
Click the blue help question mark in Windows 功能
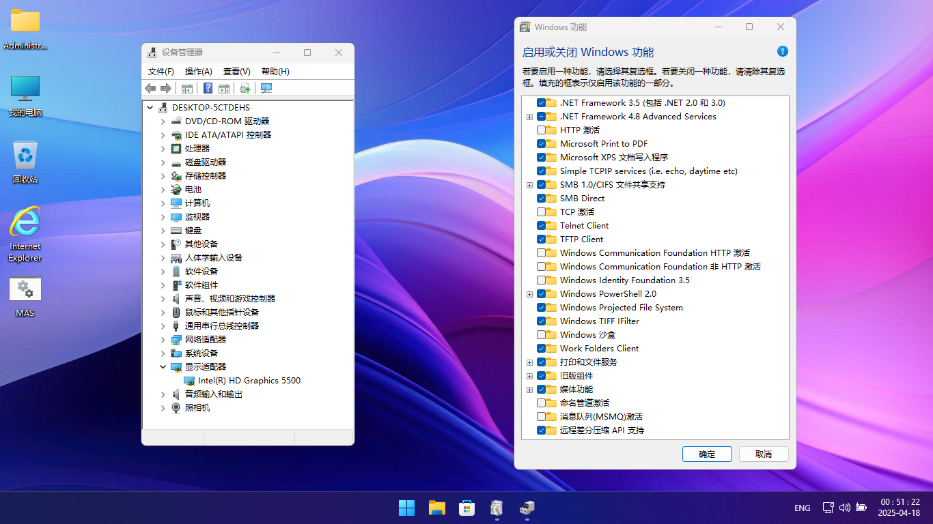click(x=783, y=51)
